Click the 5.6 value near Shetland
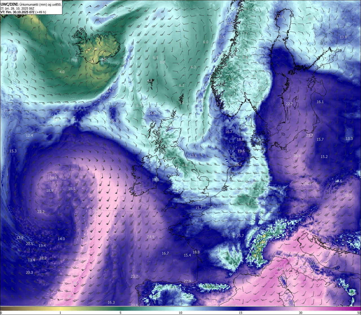The width and height of the screenshot is (361, 315). click(x=182, y=103)
